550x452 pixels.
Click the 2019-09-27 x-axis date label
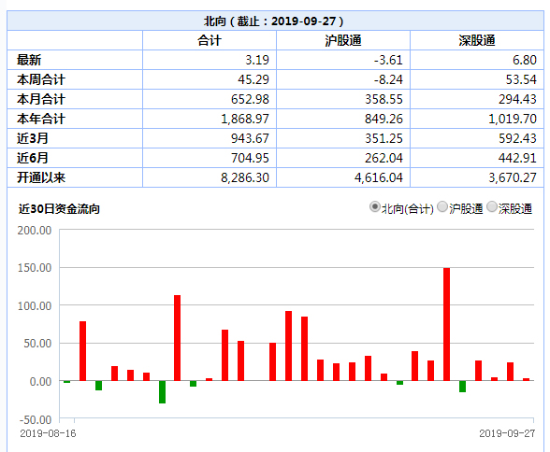(x=507, y=434)
